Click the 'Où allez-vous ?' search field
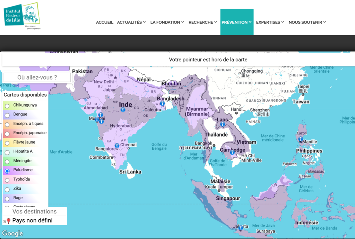The width and height of the screenshot is (355, 239). [x=37, y=77]
